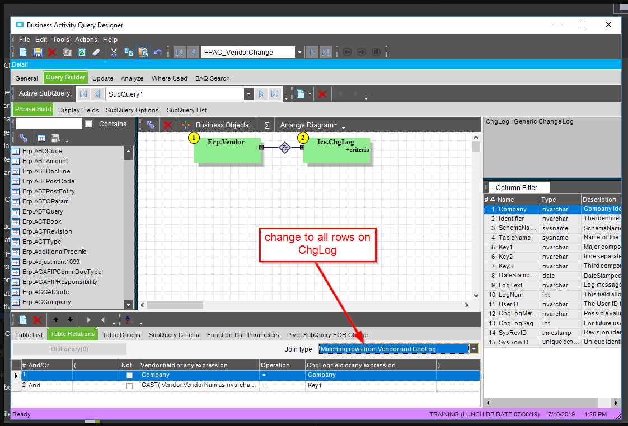Open the Actions menu

(x=86, y=40)
